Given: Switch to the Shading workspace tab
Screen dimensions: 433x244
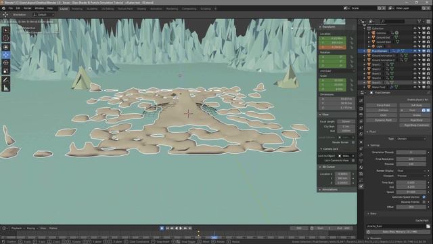Looking at the screenshot, I should 141,9.
